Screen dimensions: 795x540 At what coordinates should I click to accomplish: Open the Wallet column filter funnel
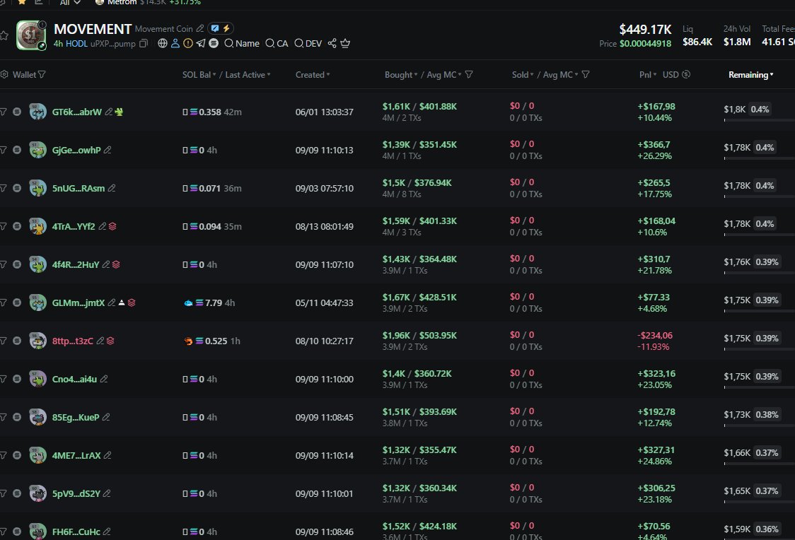[42, 74]
